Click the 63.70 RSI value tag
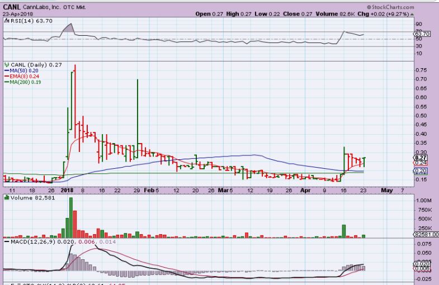 422,34
